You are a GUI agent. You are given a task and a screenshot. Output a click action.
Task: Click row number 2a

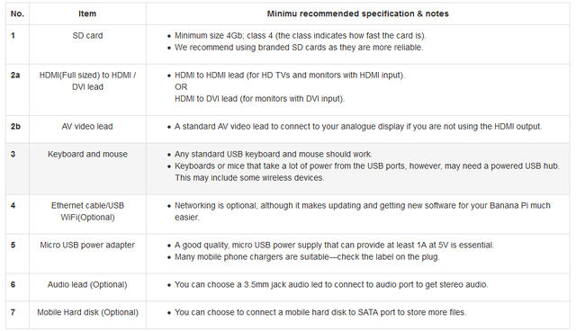pyautogui.click(x=15, y=76)
